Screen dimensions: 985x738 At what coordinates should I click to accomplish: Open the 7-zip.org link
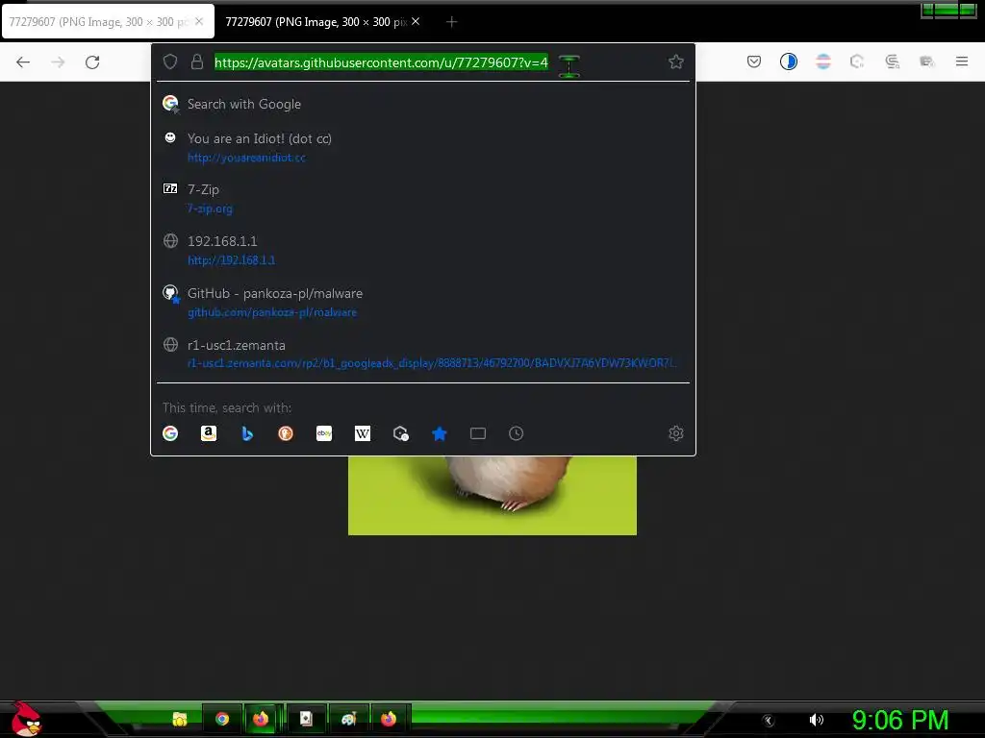(x=210, y=209)
